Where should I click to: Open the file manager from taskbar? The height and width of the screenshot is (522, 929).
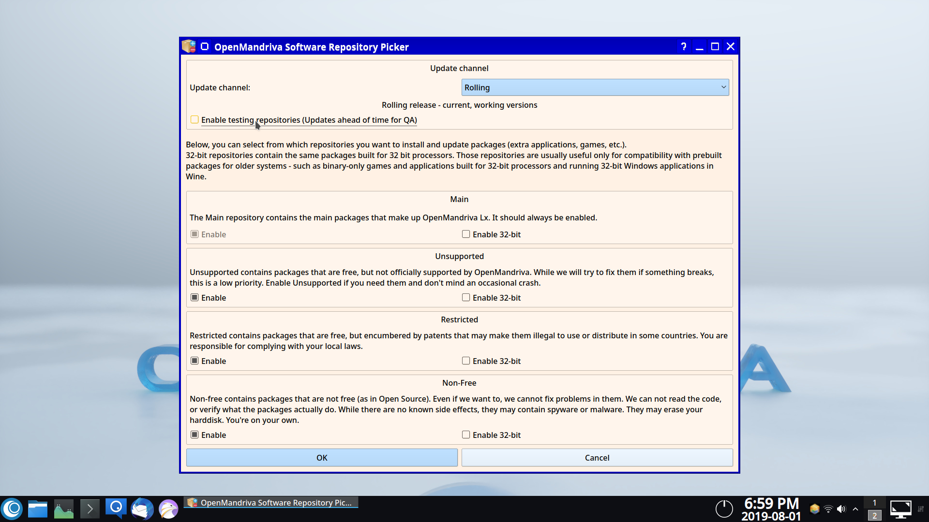point(38,509)
